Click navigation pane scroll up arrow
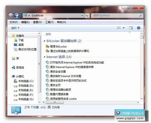Screen dimensions: 151x123 (x=40, y=33)
